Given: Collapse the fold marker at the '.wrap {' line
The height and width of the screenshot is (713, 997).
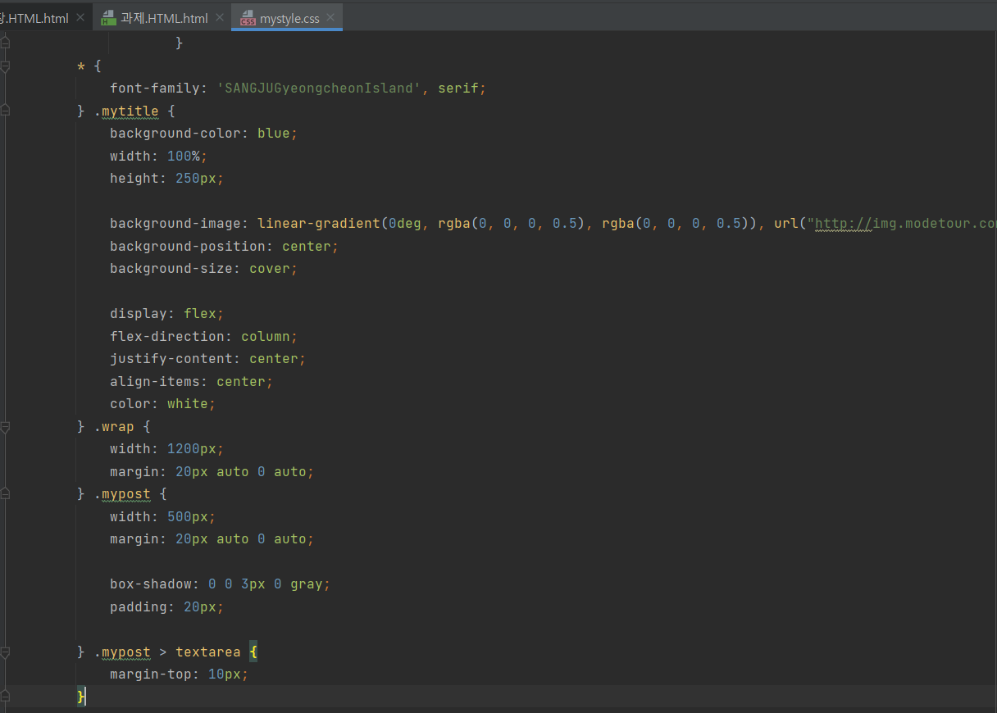Looking at the screenshot, I should click(5, 426).
